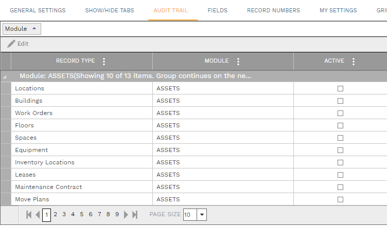The image size is (387, 227).
Task: Toggle Active checkbox for Work Orders
Action: (340, 113)
